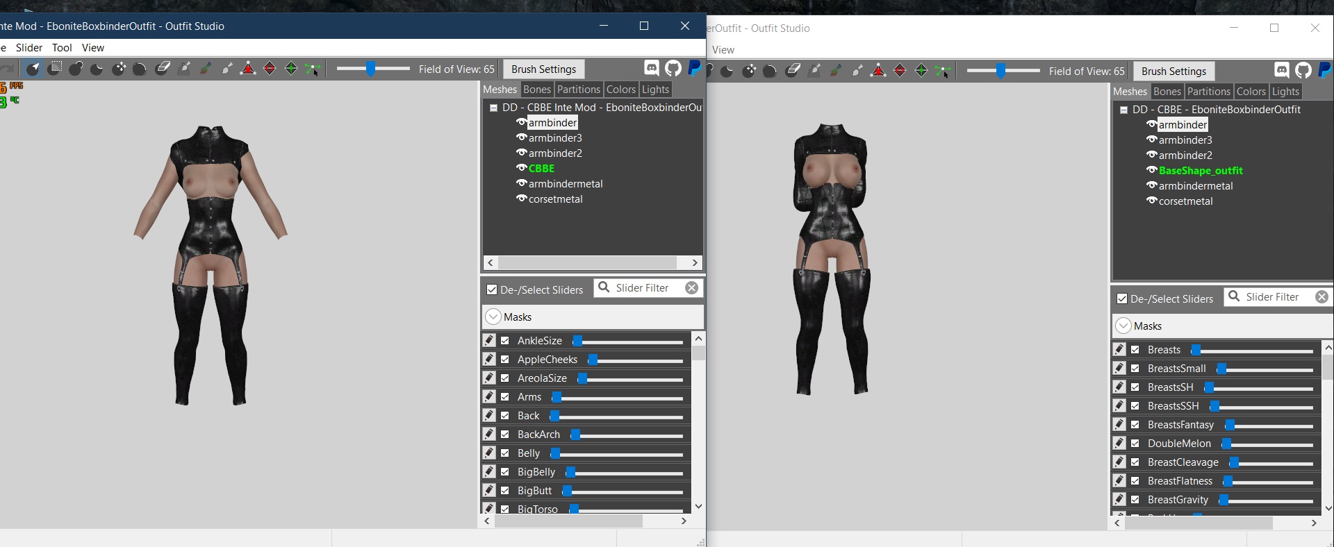Click slider list scroll-down arrow in BaseShape_outfit window

click(1328, 508)
